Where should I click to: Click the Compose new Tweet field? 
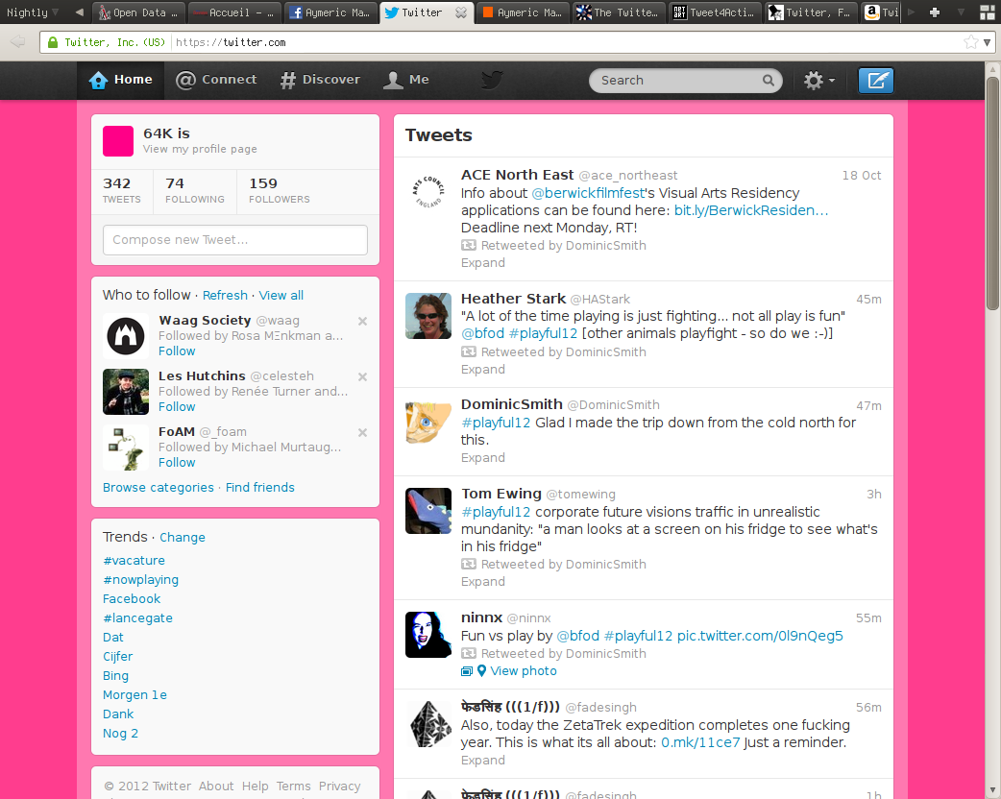(235, 240)
